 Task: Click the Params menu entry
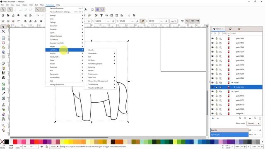(x=100, y=71)
